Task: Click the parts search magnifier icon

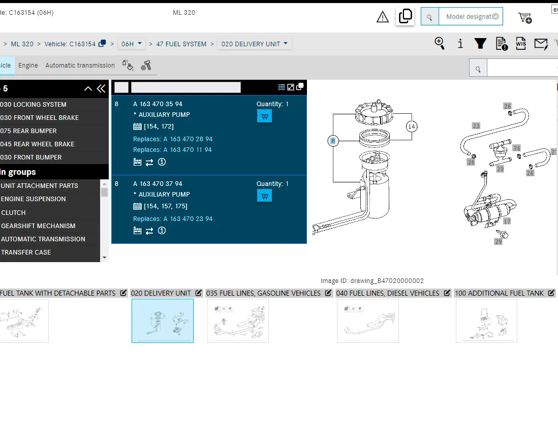Action: coord(478,69)
